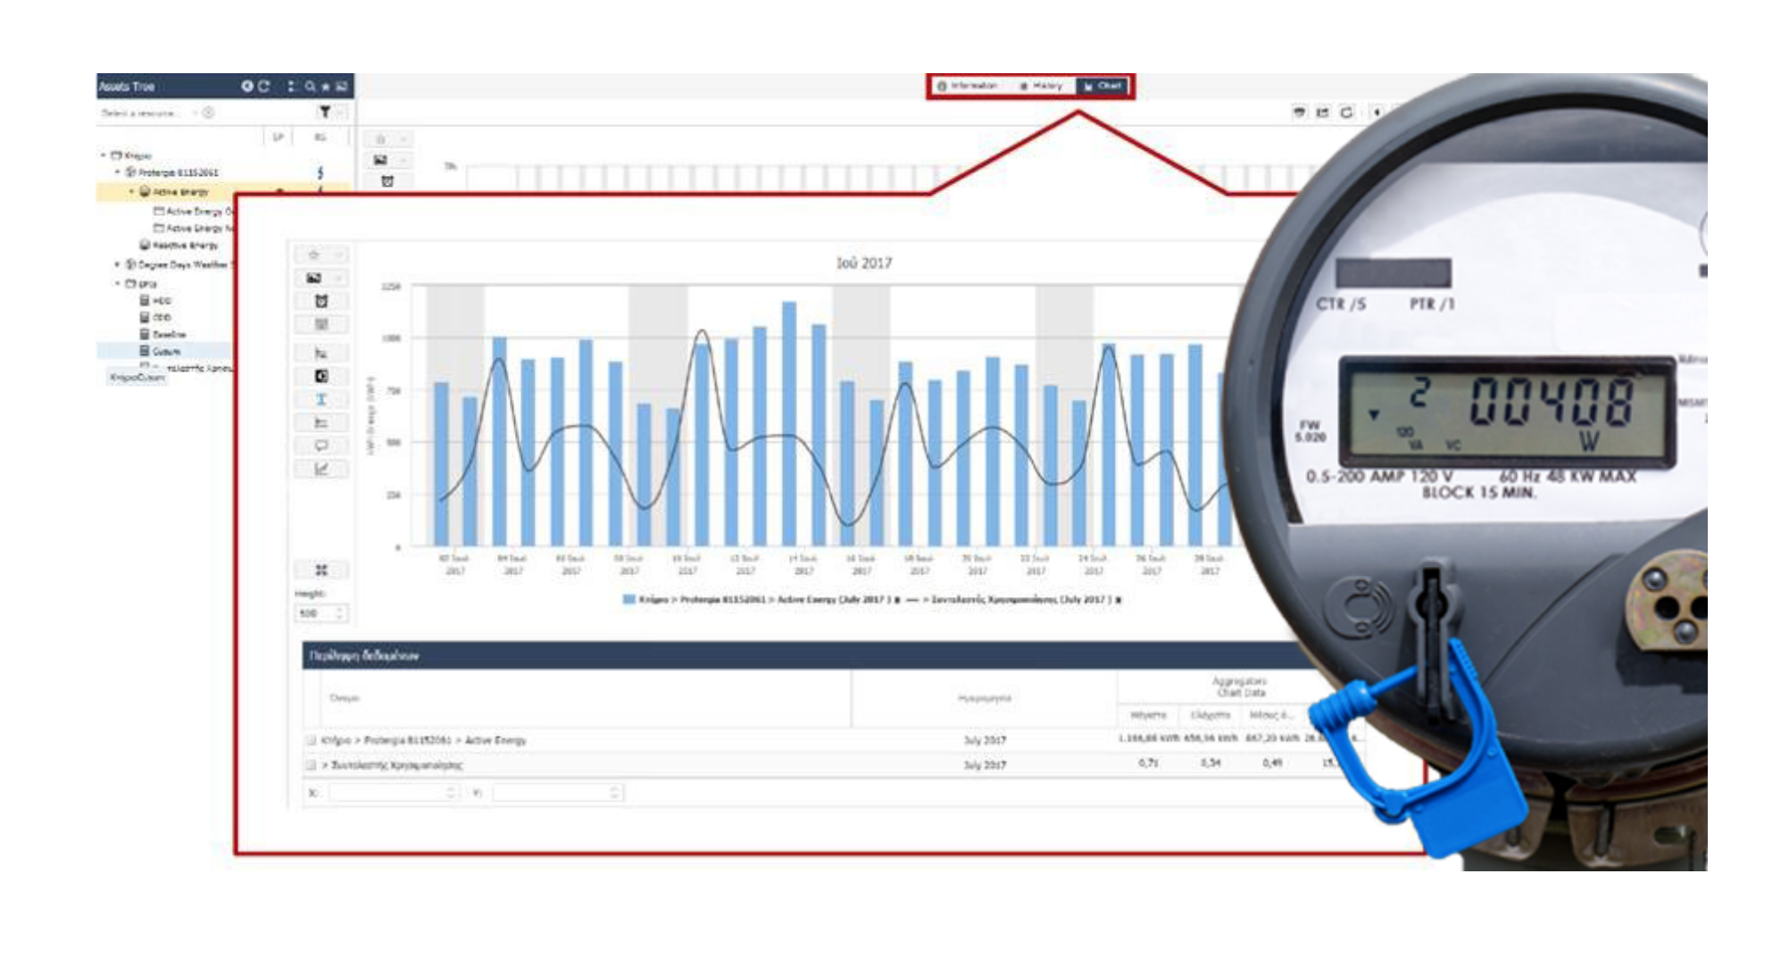Click the search icon in Assets Tree header

tap(310, 87)
